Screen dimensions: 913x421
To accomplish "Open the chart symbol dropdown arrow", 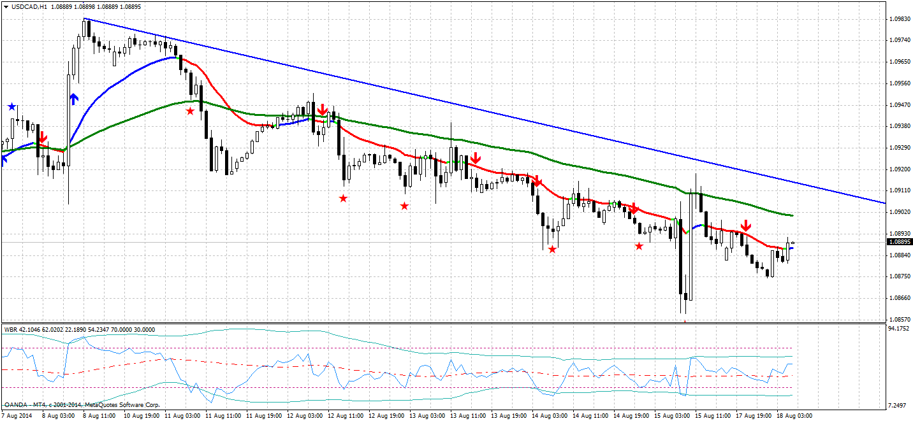I will [6, 5].
